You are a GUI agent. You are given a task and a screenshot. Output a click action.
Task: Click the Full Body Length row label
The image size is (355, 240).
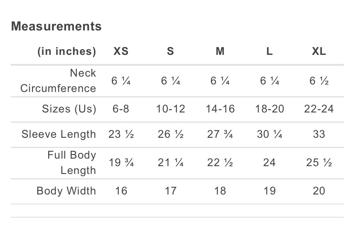point(72,163)
